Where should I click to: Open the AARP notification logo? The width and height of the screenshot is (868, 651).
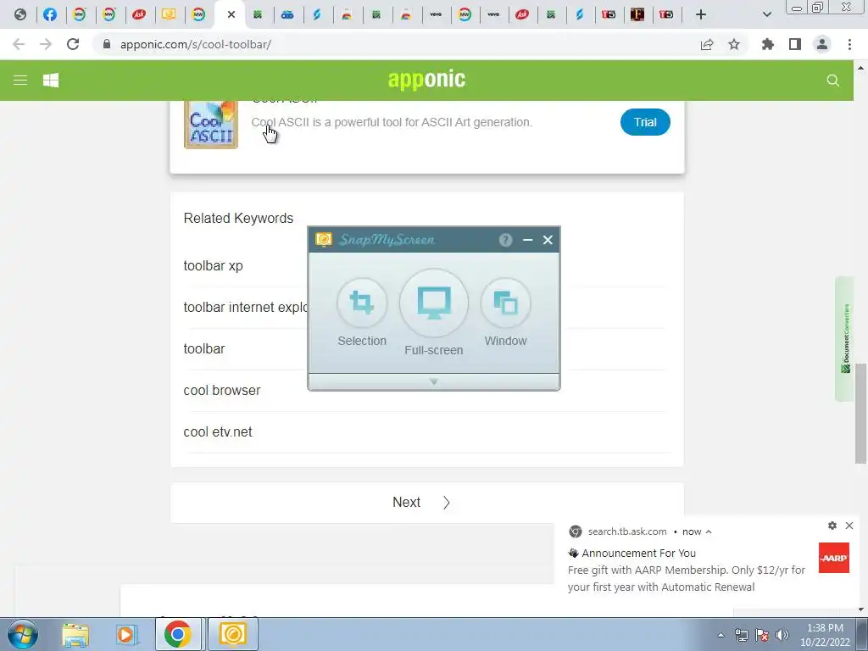(834, 558)
